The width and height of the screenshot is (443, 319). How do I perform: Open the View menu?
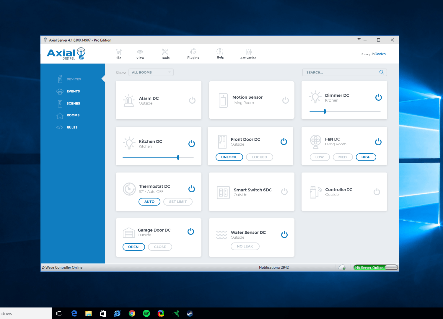pos(140,54)
